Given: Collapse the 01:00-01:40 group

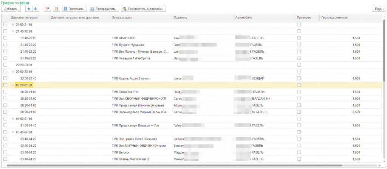Looking at the screenshot, I should [x=13, y=119].
